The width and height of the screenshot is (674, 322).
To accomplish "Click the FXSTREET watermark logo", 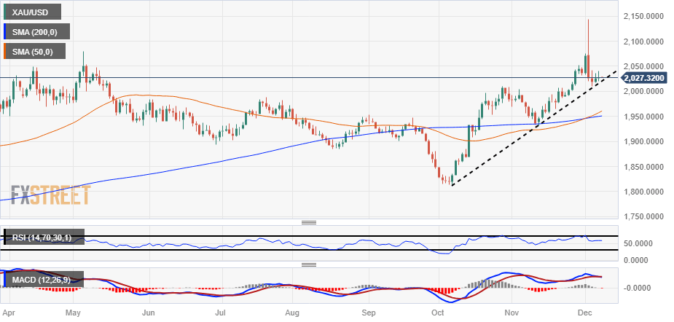I will 50,195.
